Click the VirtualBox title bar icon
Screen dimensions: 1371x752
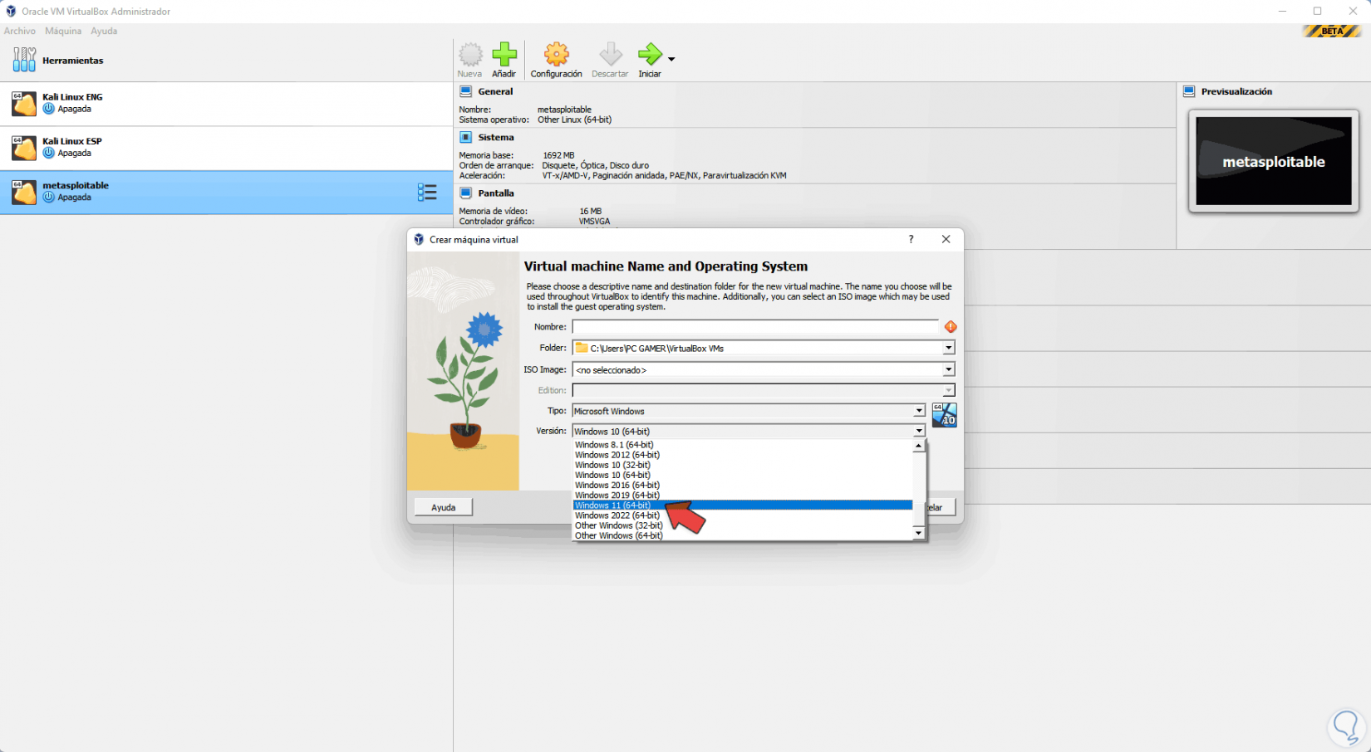pos(11,11)
